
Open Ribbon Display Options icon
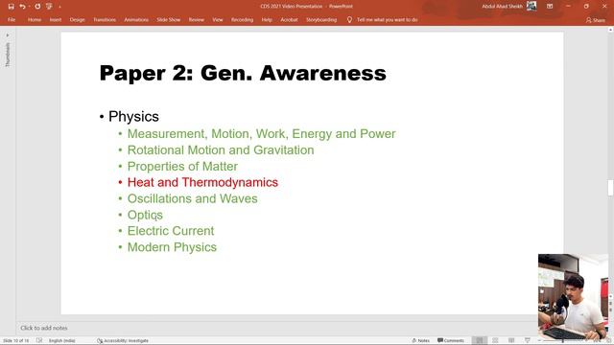pos(550,7)
